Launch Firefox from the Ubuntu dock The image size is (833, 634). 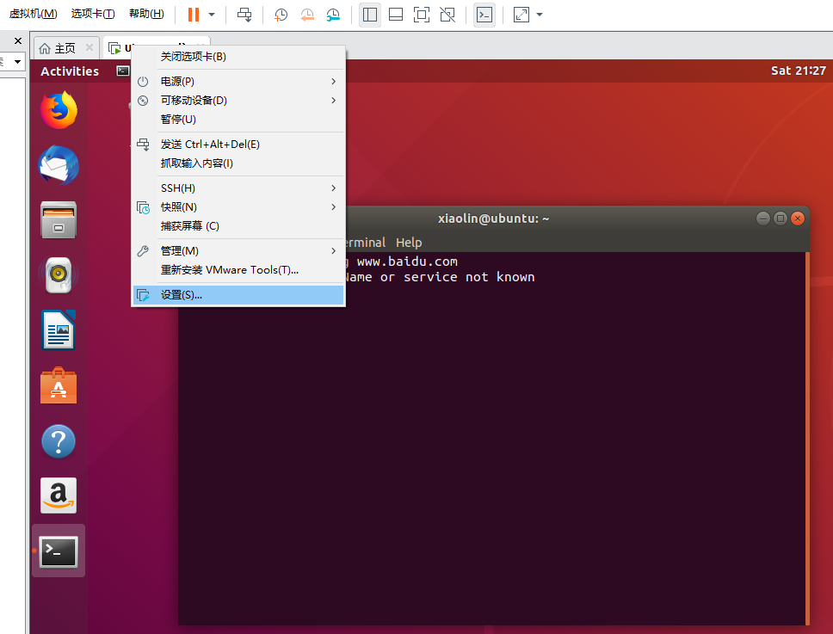point(59,110)
